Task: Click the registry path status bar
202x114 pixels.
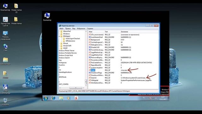Action: coord(109,91)
